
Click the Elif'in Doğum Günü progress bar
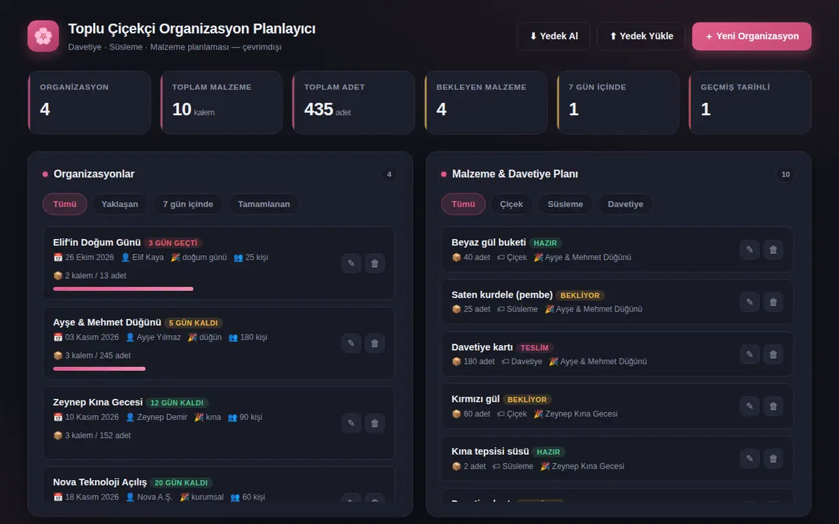(x=123, y=289)
